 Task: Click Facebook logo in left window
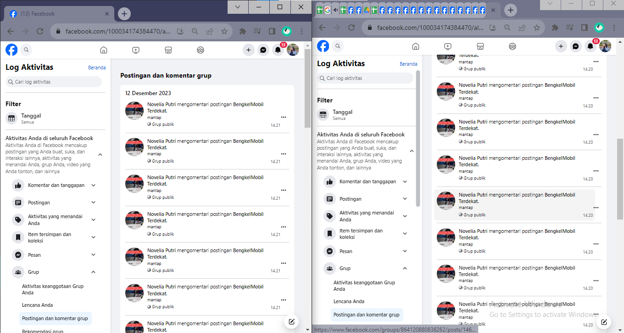11,50
